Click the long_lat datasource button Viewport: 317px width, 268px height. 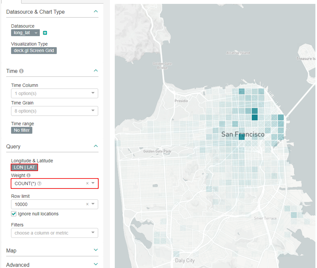25,33
